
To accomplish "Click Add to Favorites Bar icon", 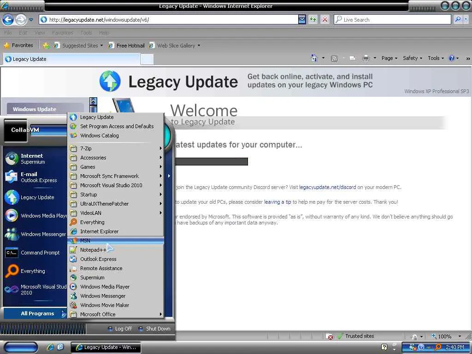I will (x=46, y=46).
